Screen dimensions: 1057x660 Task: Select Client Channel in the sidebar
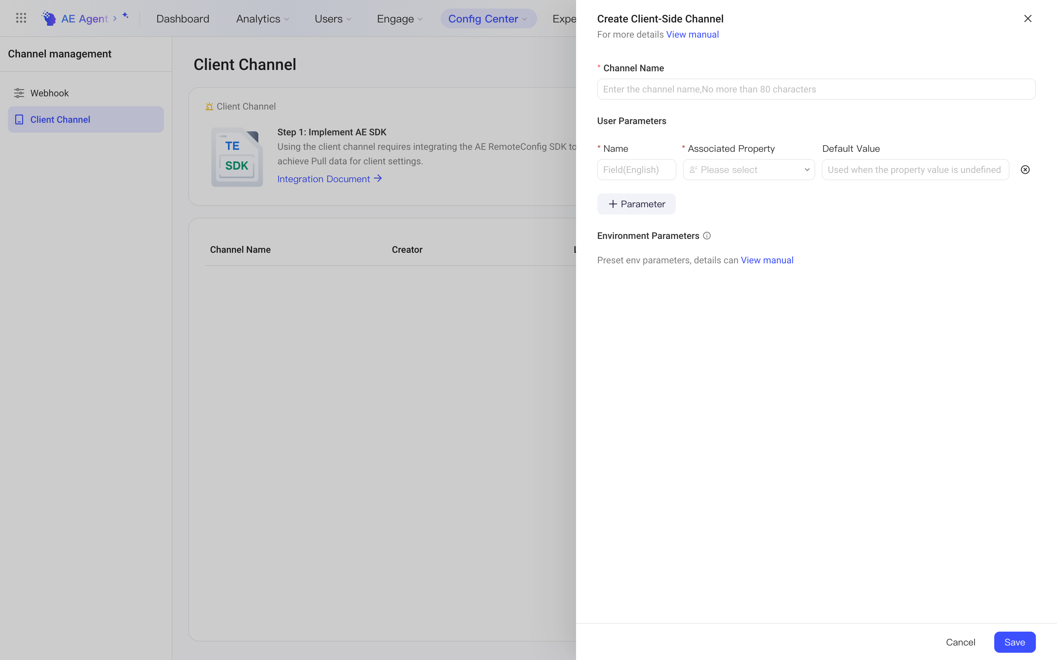point(86,119)
